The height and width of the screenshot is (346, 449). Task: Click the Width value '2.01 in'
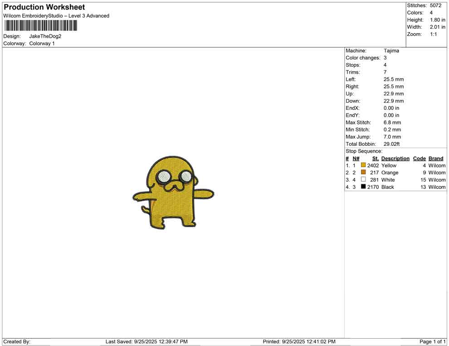(x=438, y=27)
